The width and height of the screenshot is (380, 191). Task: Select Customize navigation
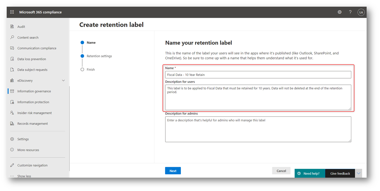coord(32,165)
